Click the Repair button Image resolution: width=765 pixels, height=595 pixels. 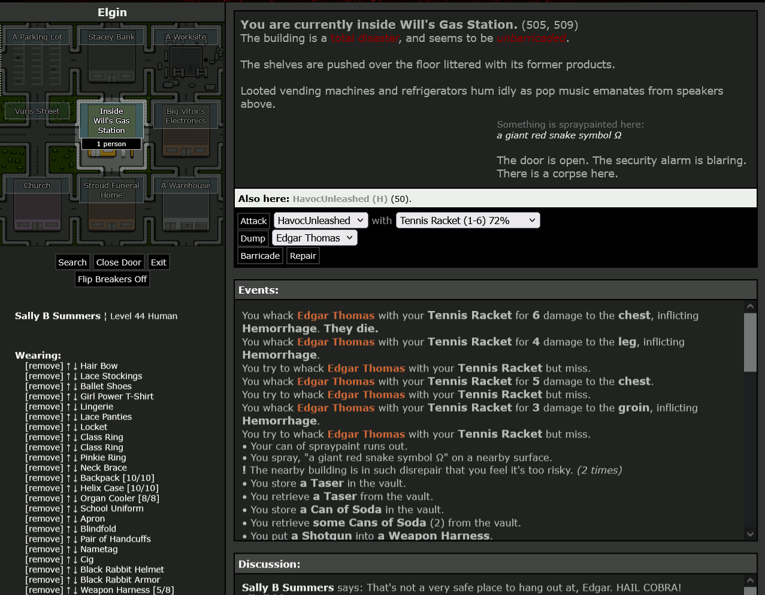pos(303,256)
